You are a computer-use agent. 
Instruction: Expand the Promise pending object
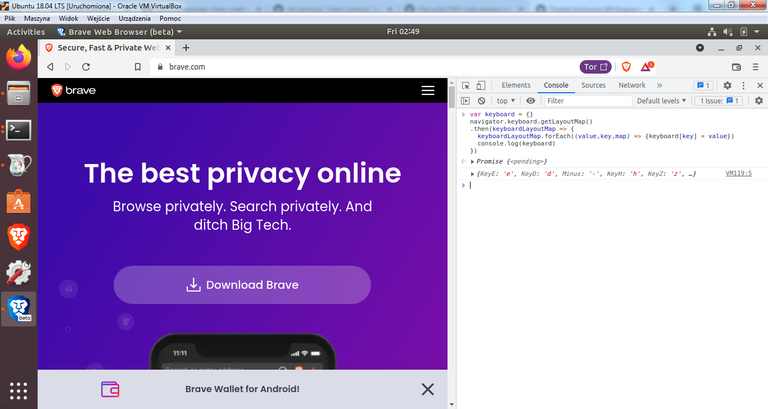473,161
